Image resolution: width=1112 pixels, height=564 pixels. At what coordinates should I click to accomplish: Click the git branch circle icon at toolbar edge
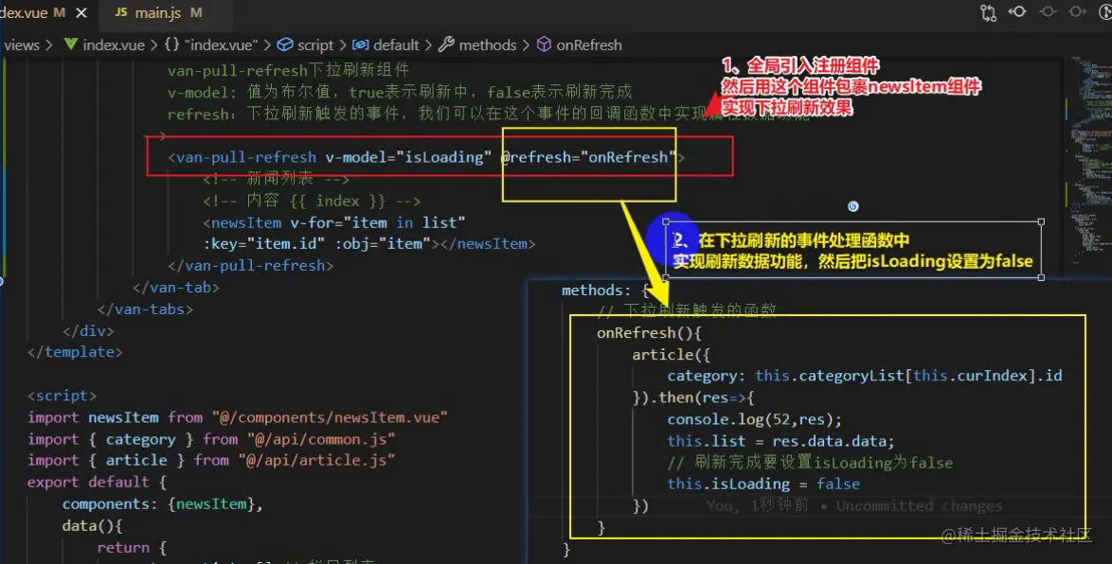[x=1105, y=11]
